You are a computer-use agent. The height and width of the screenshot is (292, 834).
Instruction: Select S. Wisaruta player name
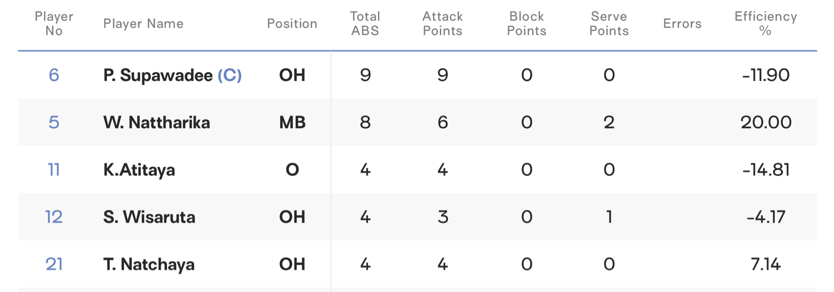point(149,217)
